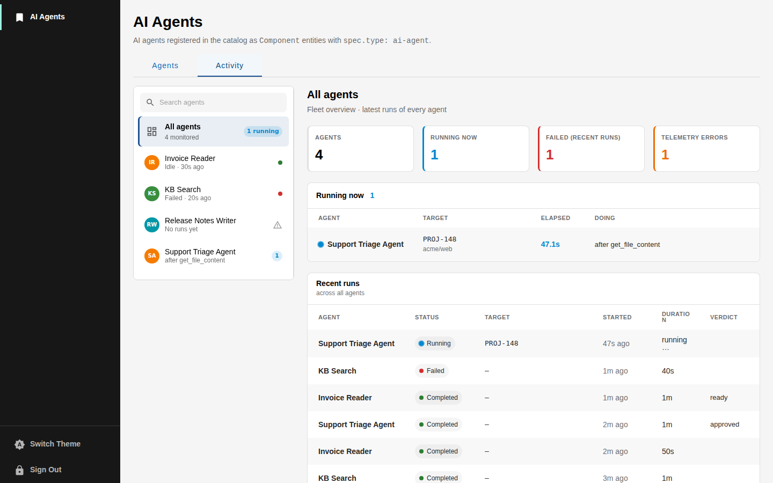Click the 'approved' verdict for Support Triage Agent
The height and width of the screenshot is (483, 773).
tap(725, 425)
